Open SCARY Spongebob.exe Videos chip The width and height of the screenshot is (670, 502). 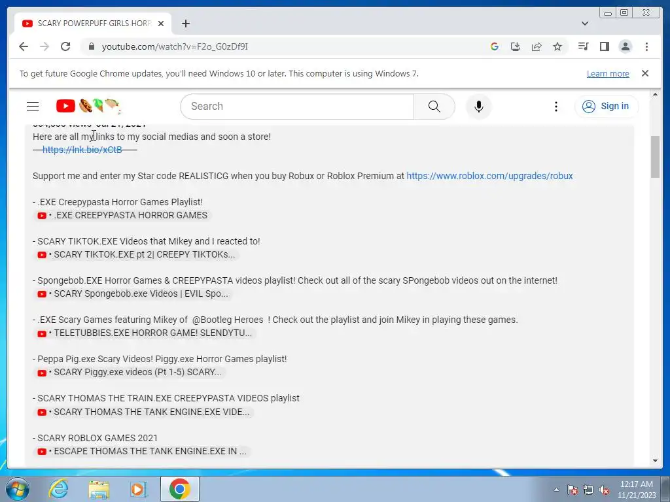(132, 293)
